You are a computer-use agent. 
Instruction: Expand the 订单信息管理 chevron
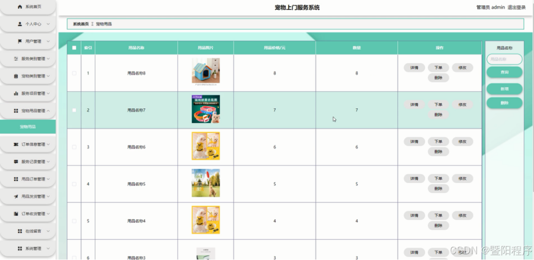pyautogui.click(x=48, y=144)
